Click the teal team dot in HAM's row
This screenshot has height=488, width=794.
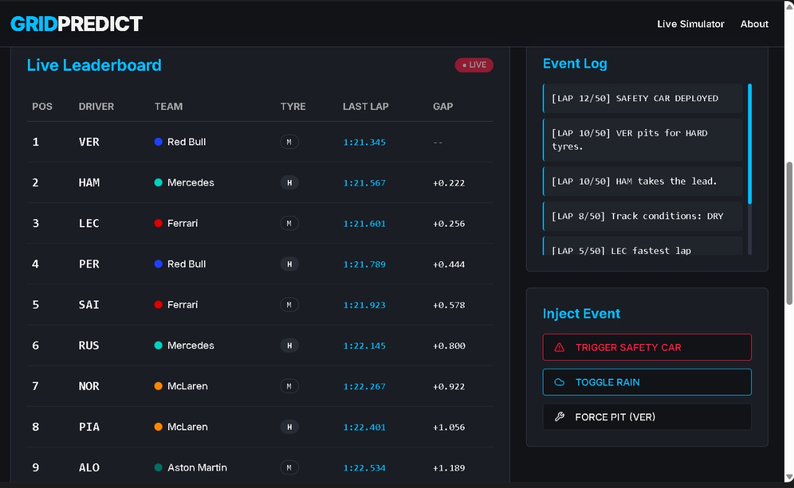(x=158, y=183)
